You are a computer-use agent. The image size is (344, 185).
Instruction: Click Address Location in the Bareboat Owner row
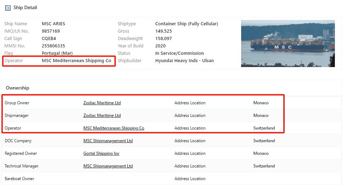(x=190, y=179)
